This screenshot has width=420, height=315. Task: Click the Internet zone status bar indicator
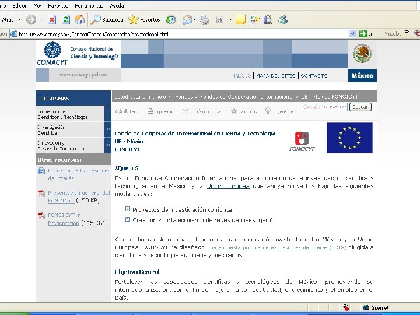point(376,308)
